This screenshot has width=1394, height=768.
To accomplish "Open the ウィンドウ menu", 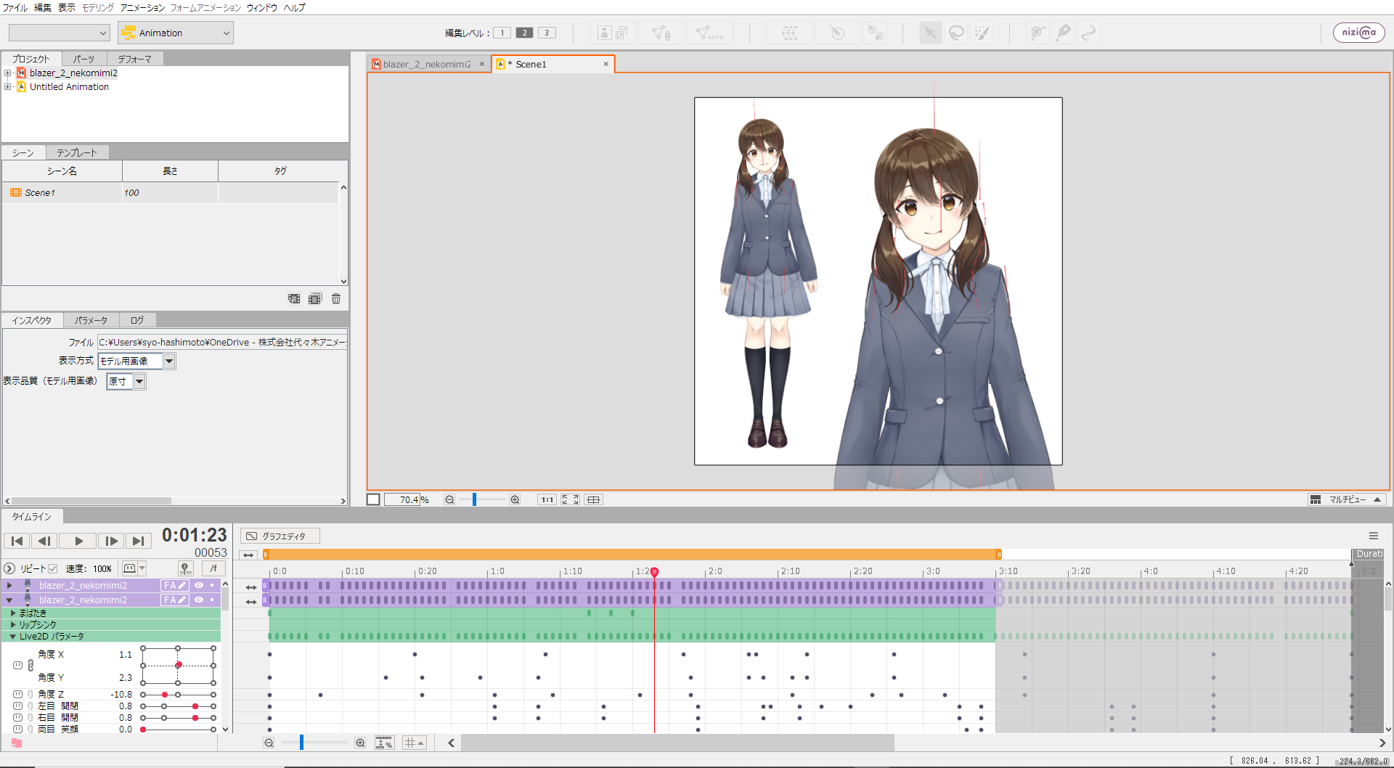I will pyautogui.click(x=262, y=7).
